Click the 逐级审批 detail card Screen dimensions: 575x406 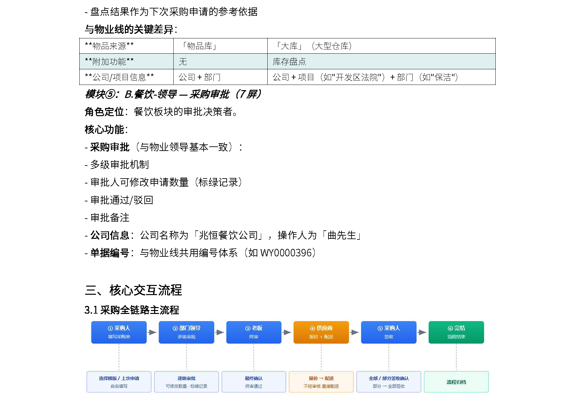(186, 382)
